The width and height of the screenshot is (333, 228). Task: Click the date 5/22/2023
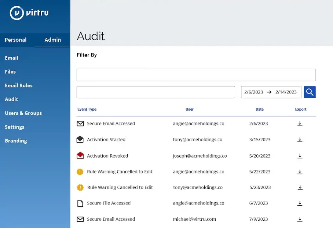[x=260, y=172]
